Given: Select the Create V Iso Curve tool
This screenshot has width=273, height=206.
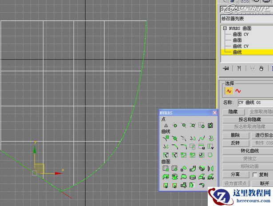Looking at the screenshot, I should pos(210,147).
